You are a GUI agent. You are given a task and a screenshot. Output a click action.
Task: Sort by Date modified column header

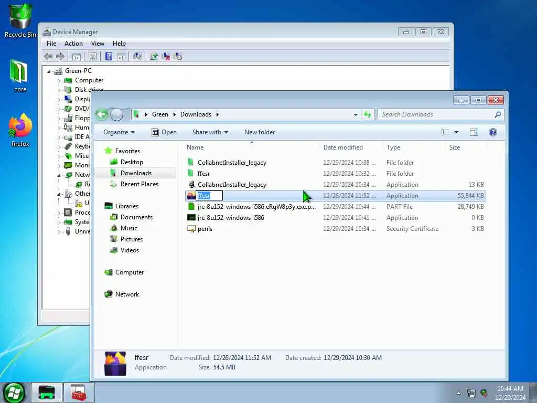coord(351,147)
